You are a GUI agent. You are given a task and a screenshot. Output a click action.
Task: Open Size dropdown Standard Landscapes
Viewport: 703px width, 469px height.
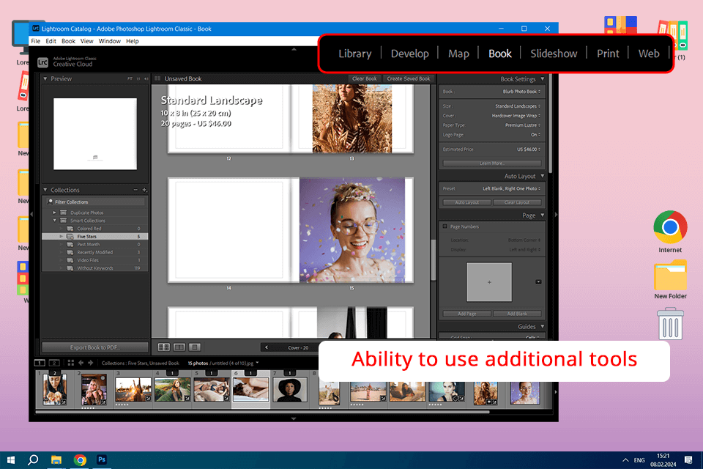518,106
